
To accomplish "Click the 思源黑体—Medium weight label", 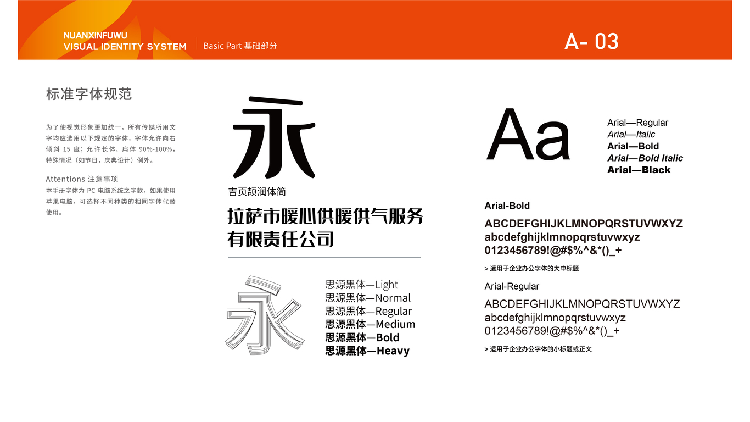I will coord(370,324).
